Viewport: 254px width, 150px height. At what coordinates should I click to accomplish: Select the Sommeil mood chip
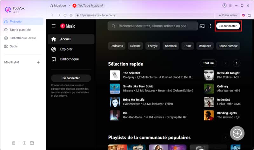[x=170, y=46]
